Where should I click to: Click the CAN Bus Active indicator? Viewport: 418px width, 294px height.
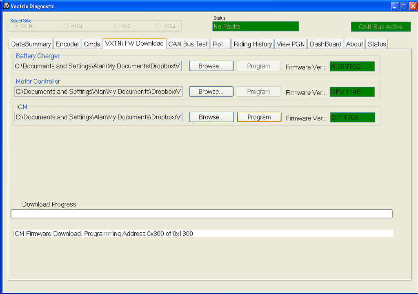point(381,27)
